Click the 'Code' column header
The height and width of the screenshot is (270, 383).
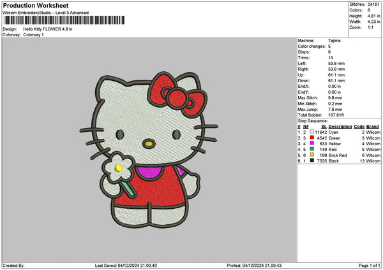pos(359,127)
